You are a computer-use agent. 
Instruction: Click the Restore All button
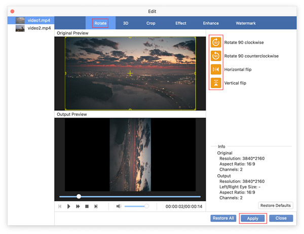[223, 218]
